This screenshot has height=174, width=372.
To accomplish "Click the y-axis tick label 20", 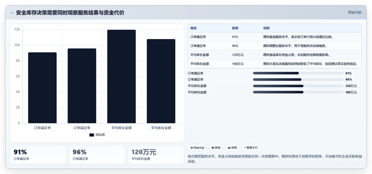I will point(18,108).
